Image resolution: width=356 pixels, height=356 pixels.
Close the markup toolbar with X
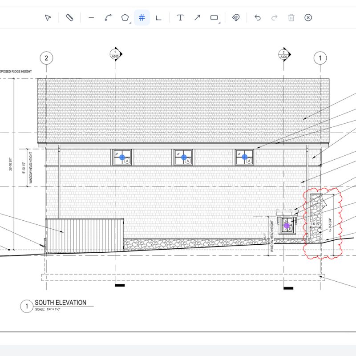pos(308,18)
